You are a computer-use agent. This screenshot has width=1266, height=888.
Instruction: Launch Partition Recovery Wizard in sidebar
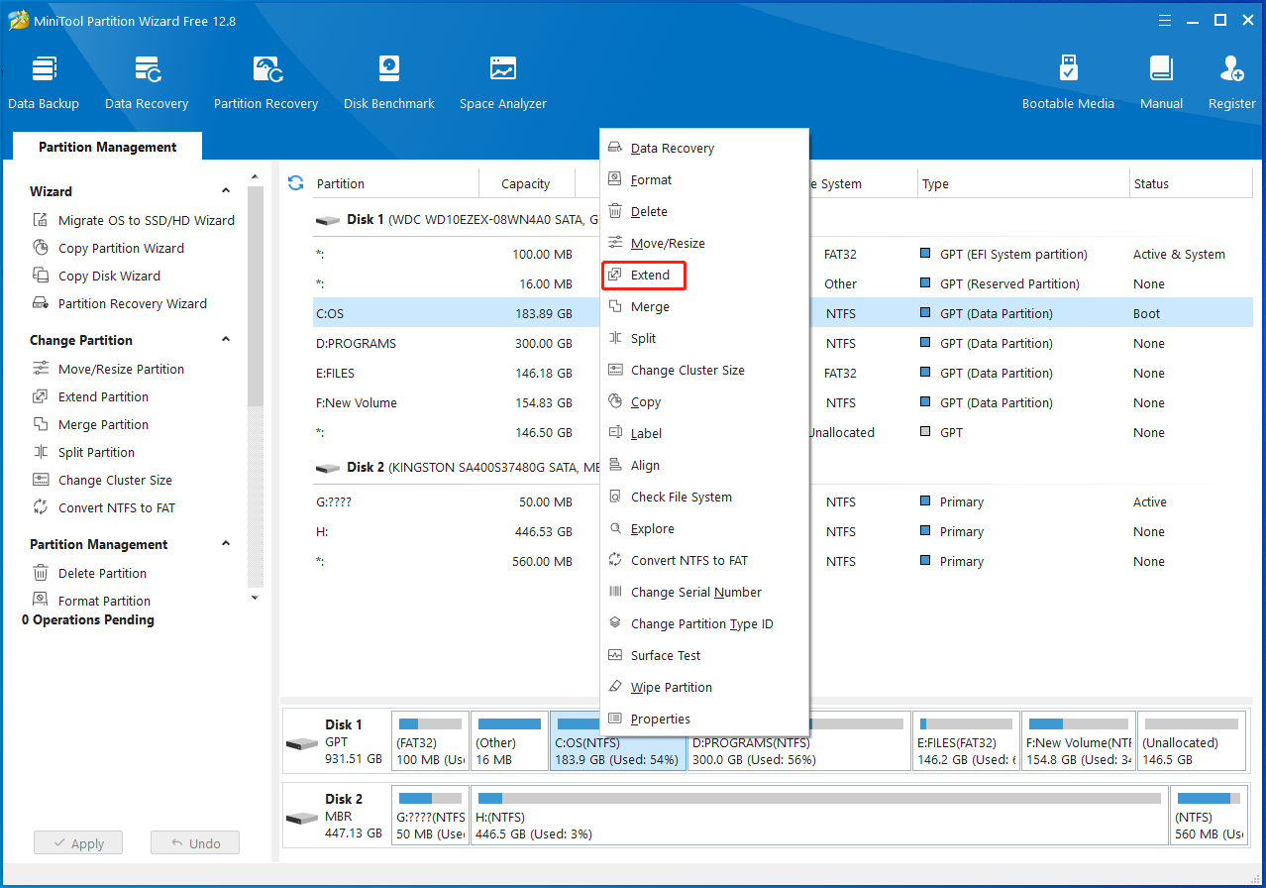pos(120,303)
